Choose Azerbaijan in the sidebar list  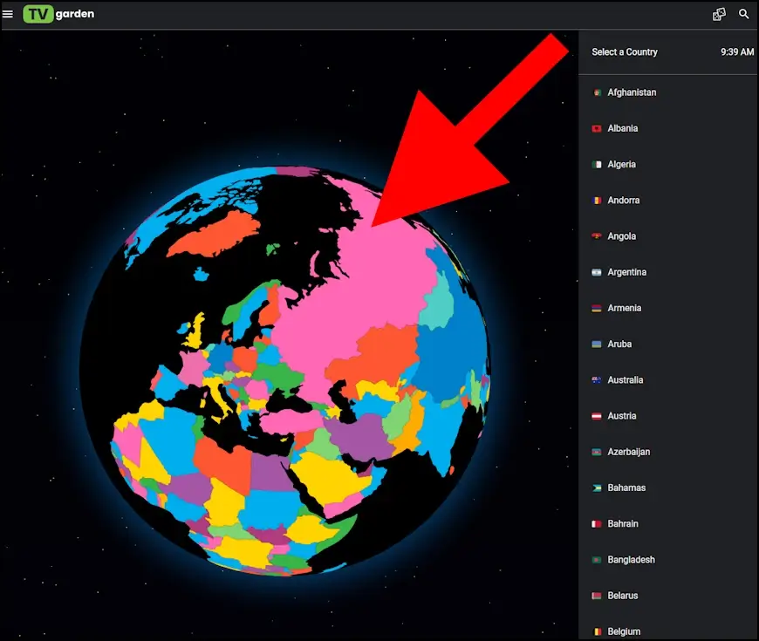click(628, 452)
